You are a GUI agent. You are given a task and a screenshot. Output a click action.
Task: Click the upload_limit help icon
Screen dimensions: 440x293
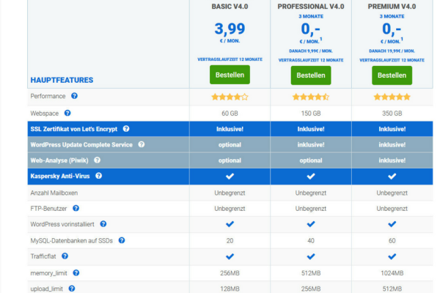72,289
